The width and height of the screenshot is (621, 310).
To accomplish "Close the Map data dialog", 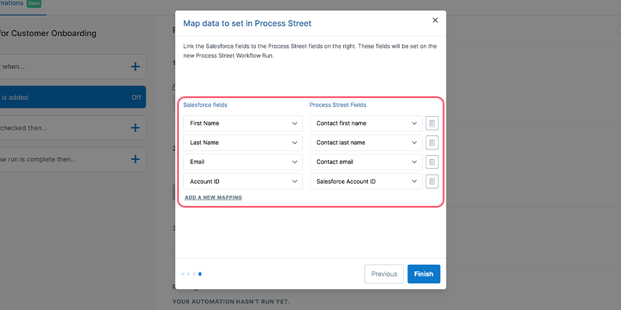I will tap(435, 20).
